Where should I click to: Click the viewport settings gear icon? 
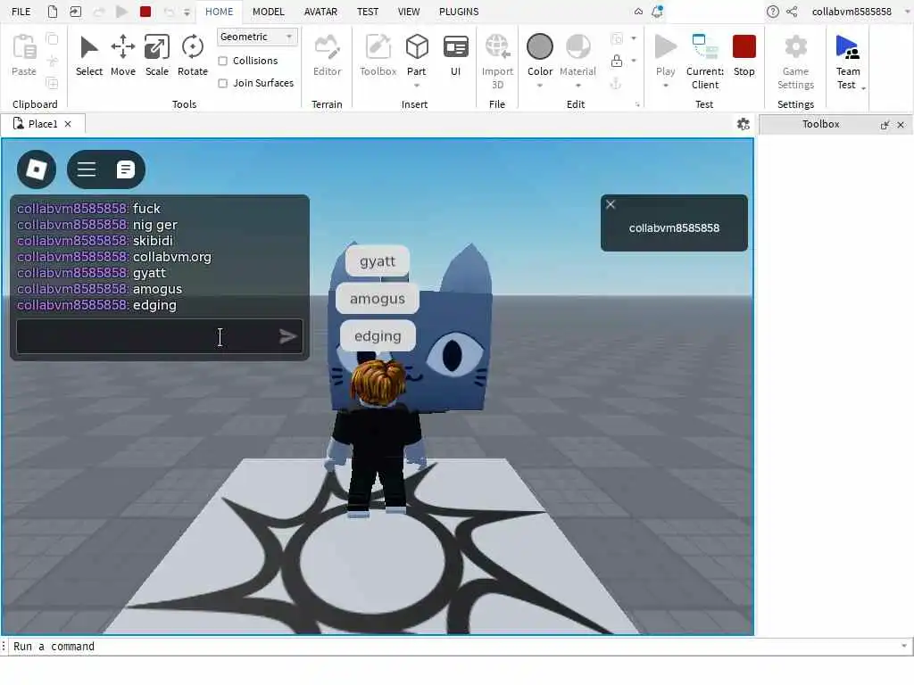743,124
